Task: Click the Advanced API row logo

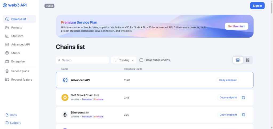Action: [65, 80]
